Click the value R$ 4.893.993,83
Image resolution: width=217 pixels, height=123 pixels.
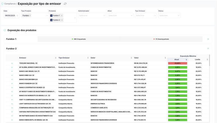click(140, 92)
